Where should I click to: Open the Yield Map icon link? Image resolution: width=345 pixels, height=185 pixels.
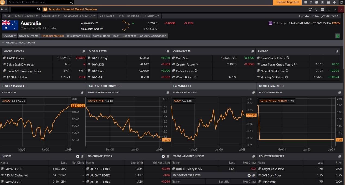point(270,23)
